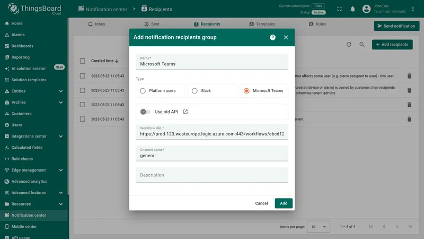
Task: Delete the third recipients row
Action: pos(409,105)
